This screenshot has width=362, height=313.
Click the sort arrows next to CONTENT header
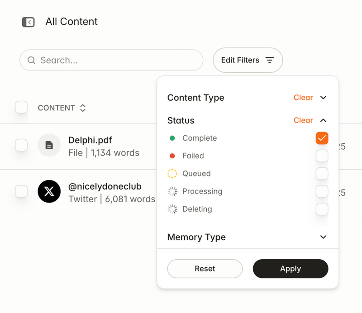click(82, 108)
